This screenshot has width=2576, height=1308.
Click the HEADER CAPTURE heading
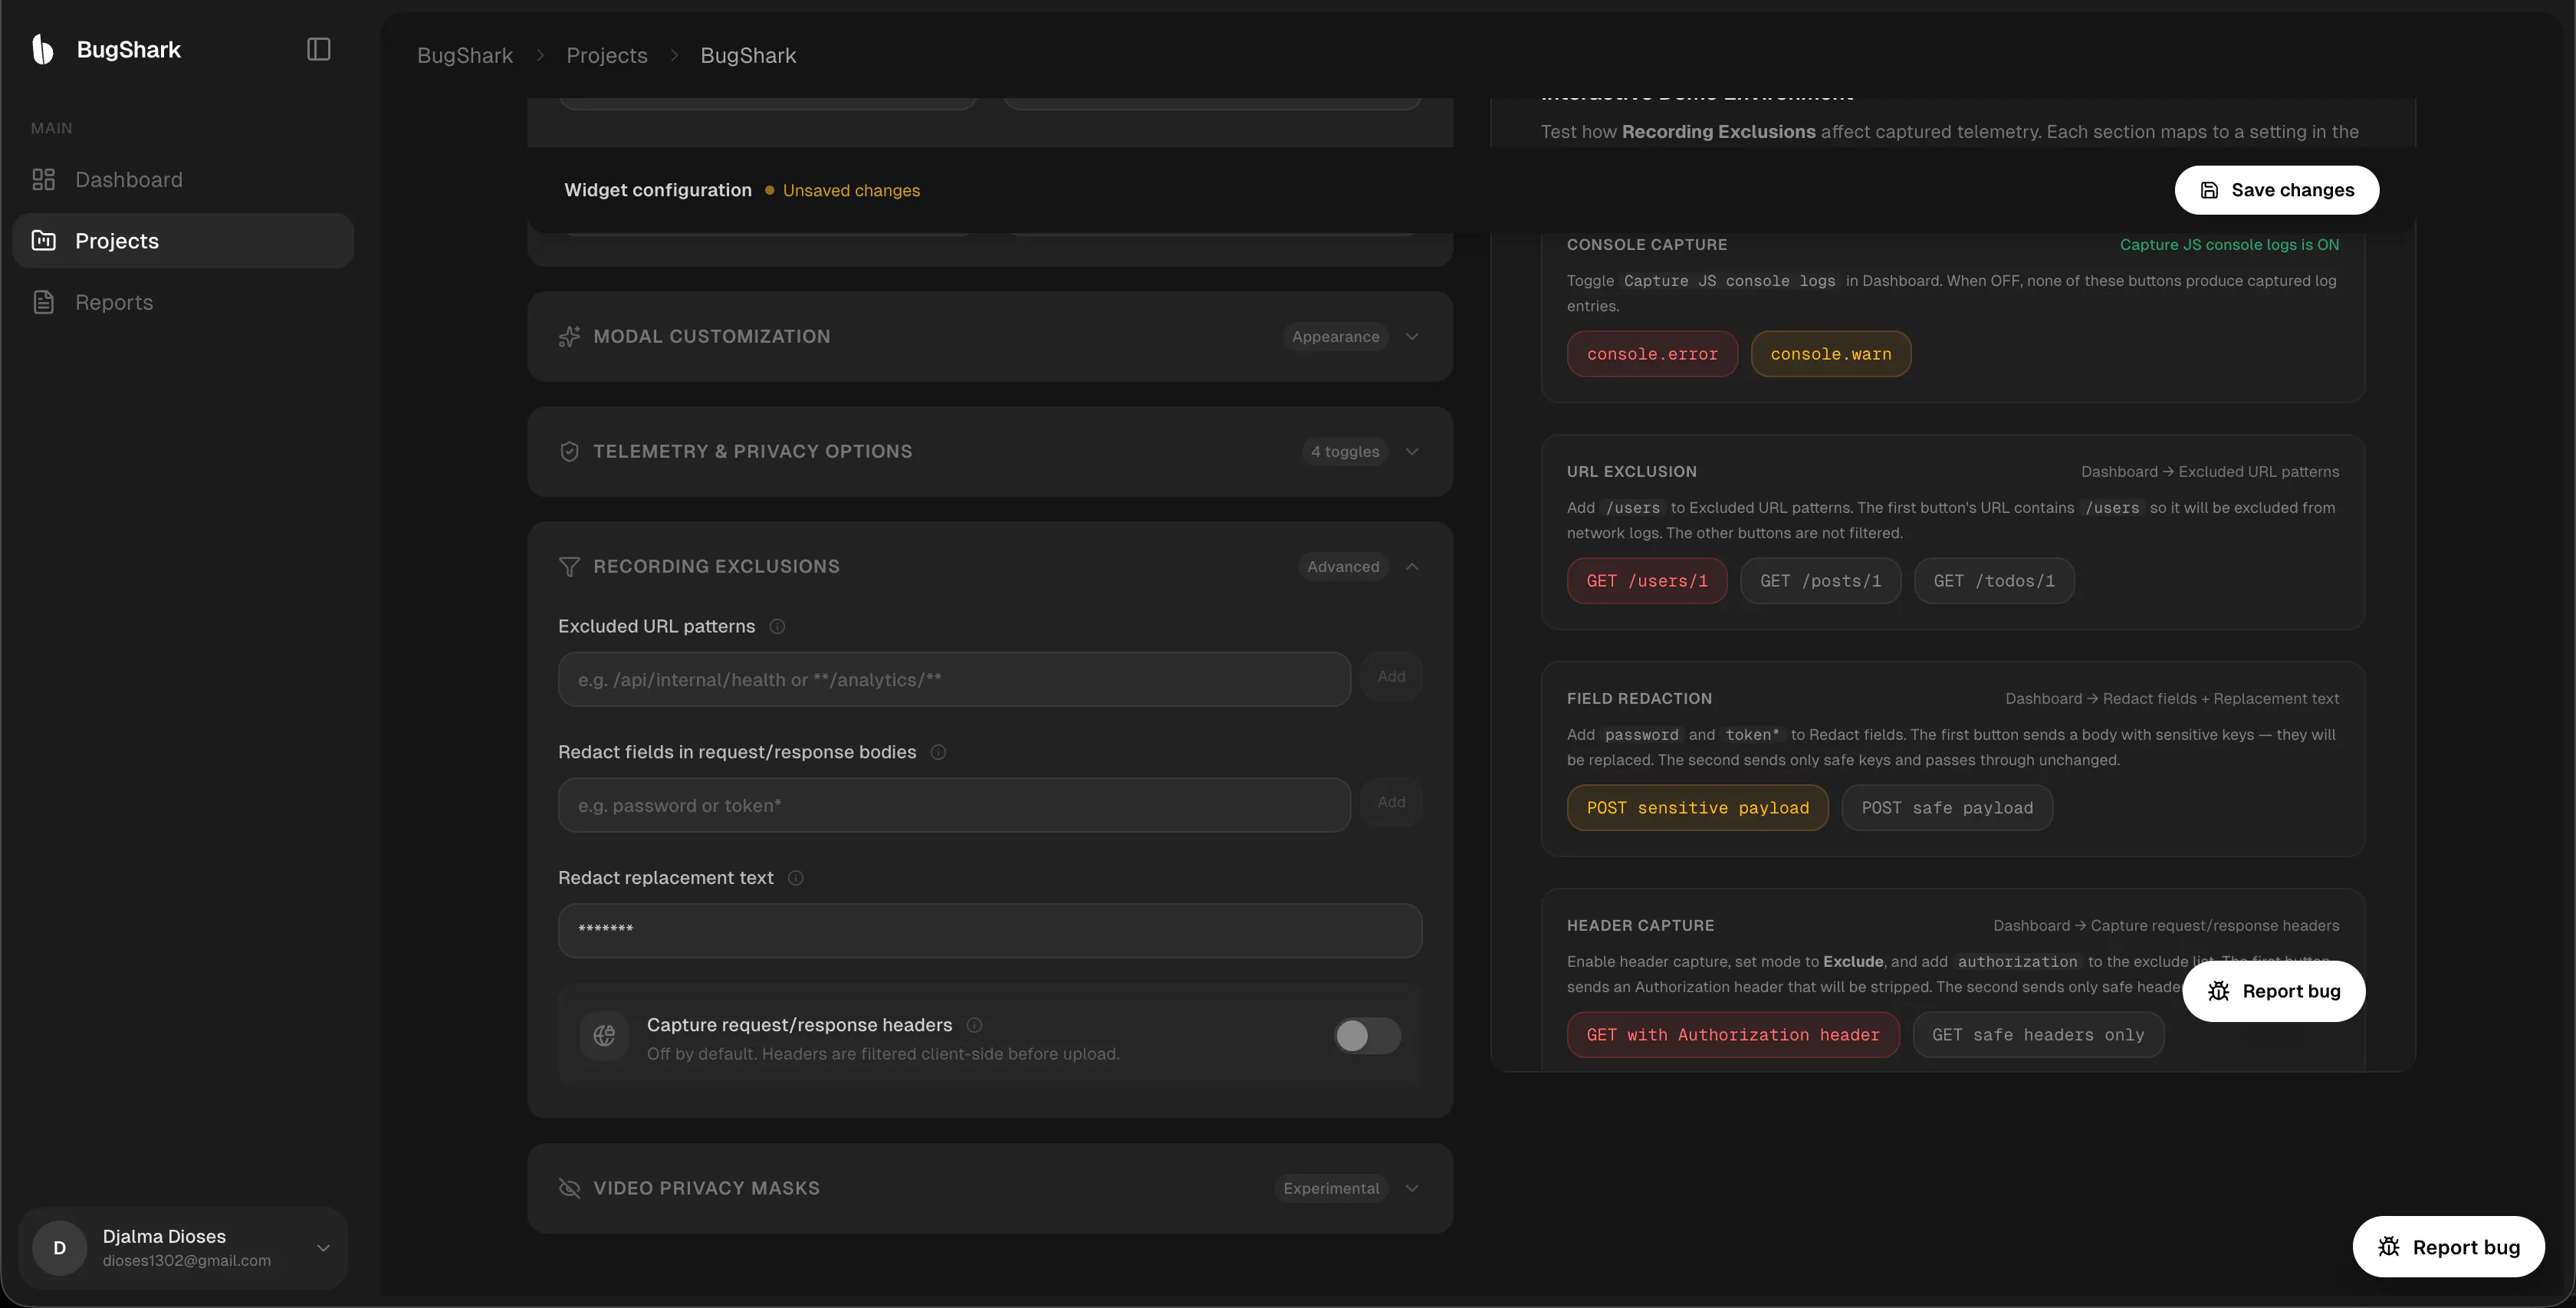[1640, 926]
